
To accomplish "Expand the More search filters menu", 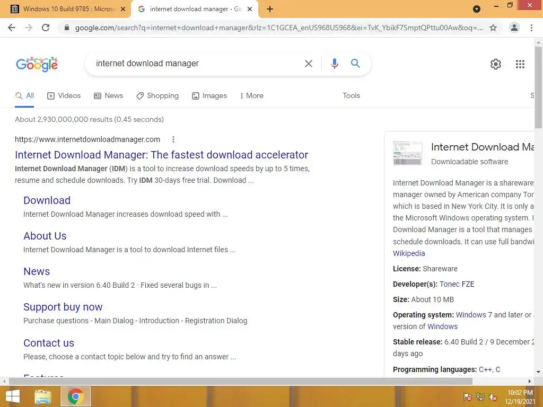I will 251,96.
